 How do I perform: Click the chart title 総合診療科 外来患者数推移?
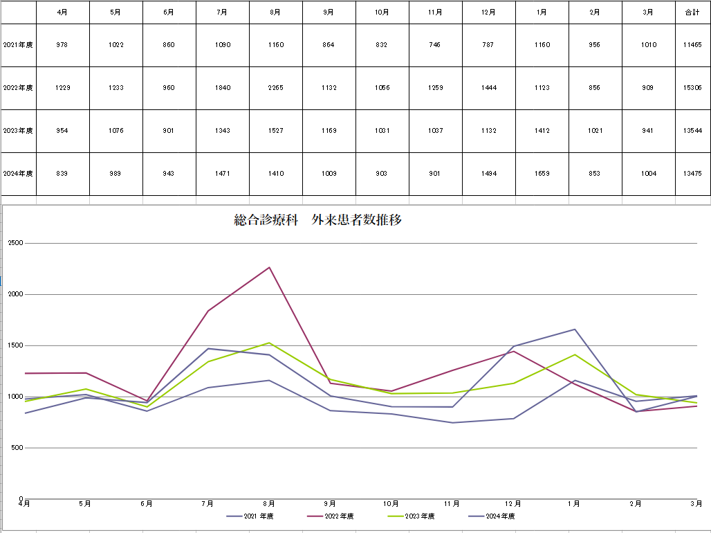click(318, 220)
